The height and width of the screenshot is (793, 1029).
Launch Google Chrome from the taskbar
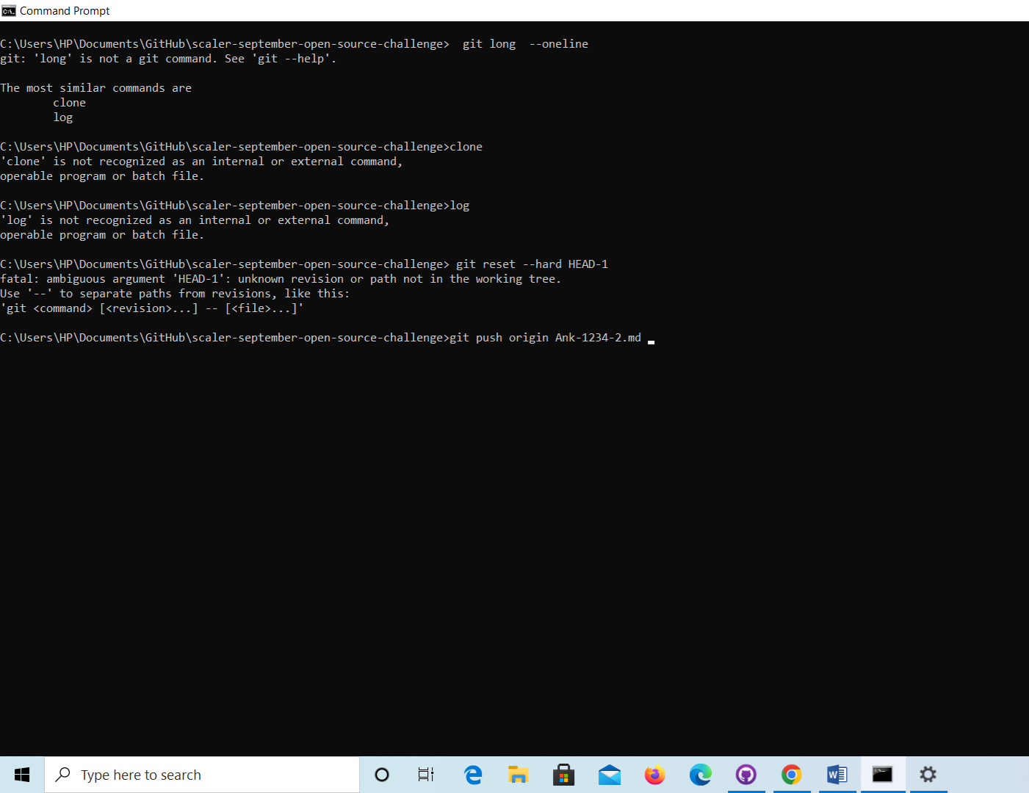click(791, 775)
